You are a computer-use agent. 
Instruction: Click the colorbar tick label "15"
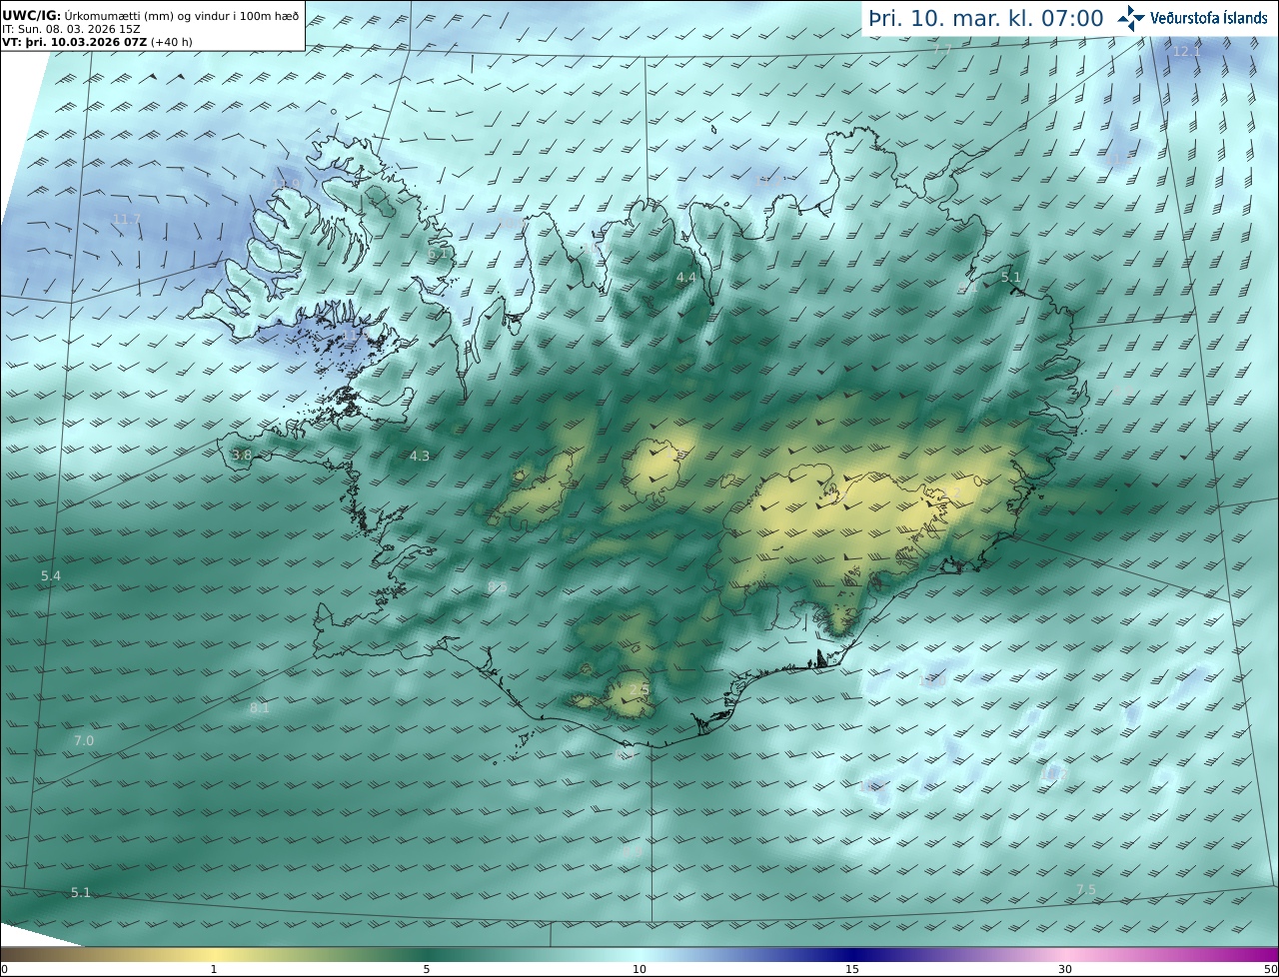[852, 969]
